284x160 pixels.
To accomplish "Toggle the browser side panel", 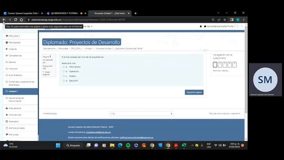I will pos(232,20).
